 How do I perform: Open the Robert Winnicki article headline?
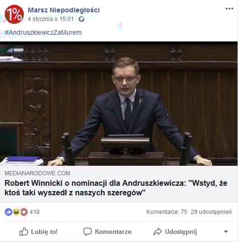tap(116, 188)
